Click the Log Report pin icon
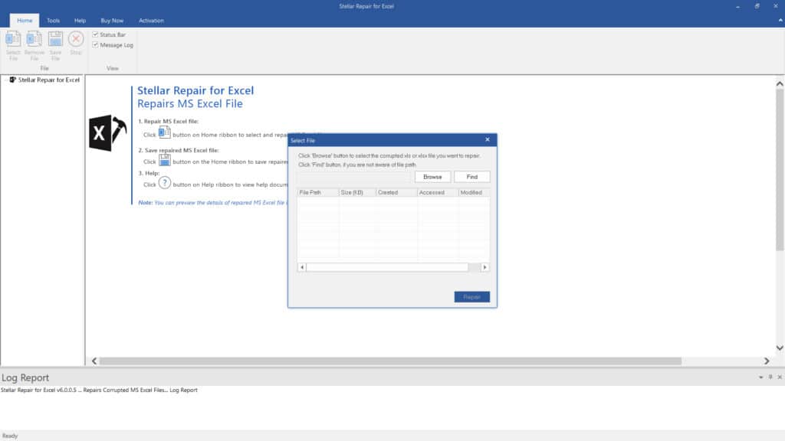Image resolution: width=785 pixels, height=441 pixels. coord(770,377)
